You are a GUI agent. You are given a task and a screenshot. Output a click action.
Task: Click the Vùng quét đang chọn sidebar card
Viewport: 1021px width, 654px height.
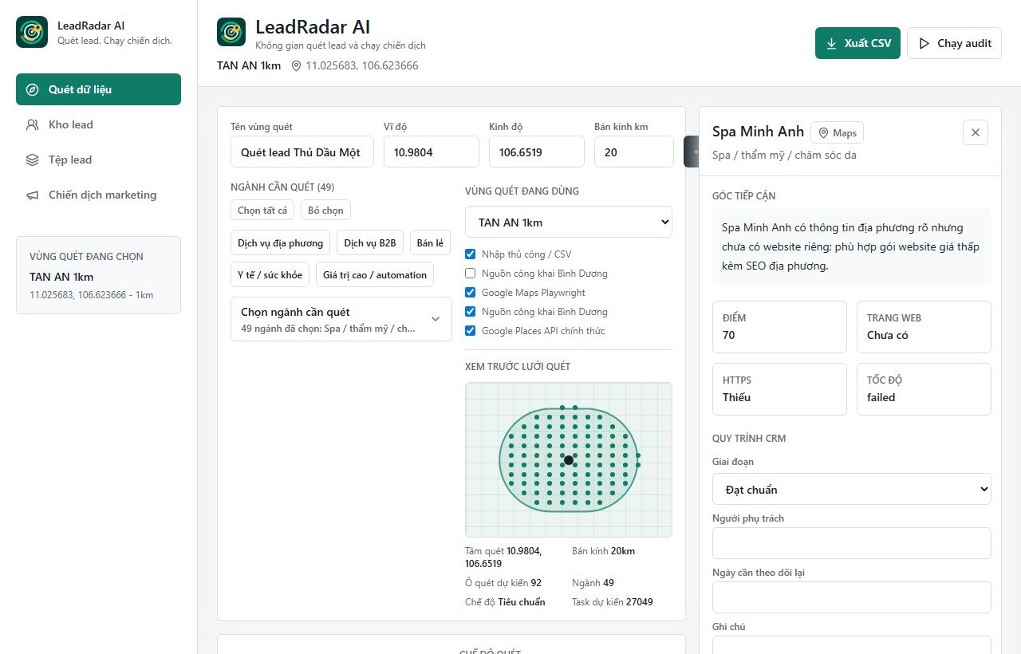98,275
